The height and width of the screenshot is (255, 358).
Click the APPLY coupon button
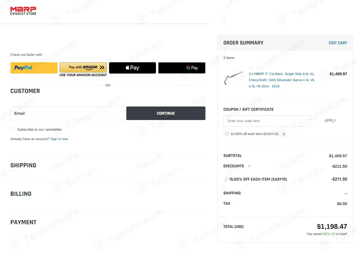point(330,121)
